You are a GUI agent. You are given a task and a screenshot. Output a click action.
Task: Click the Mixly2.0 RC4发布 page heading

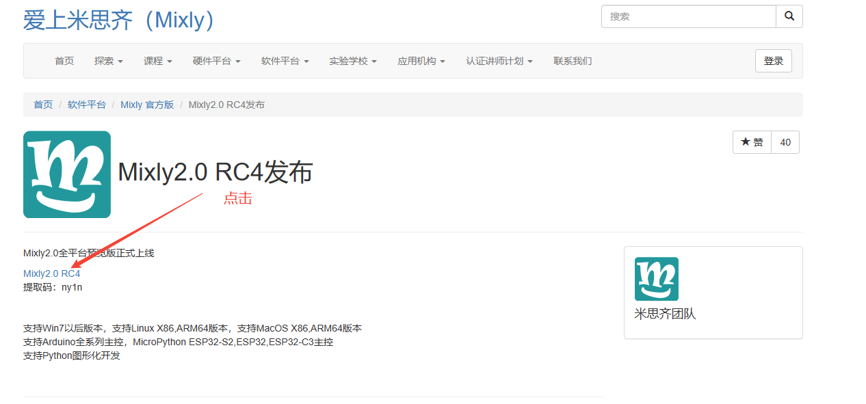[x=215, y=172]
